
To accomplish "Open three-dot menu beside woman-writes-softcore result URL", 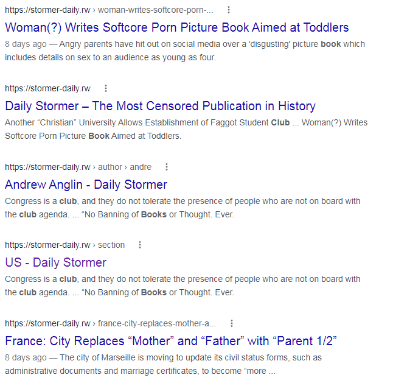I will coord(229,10).
